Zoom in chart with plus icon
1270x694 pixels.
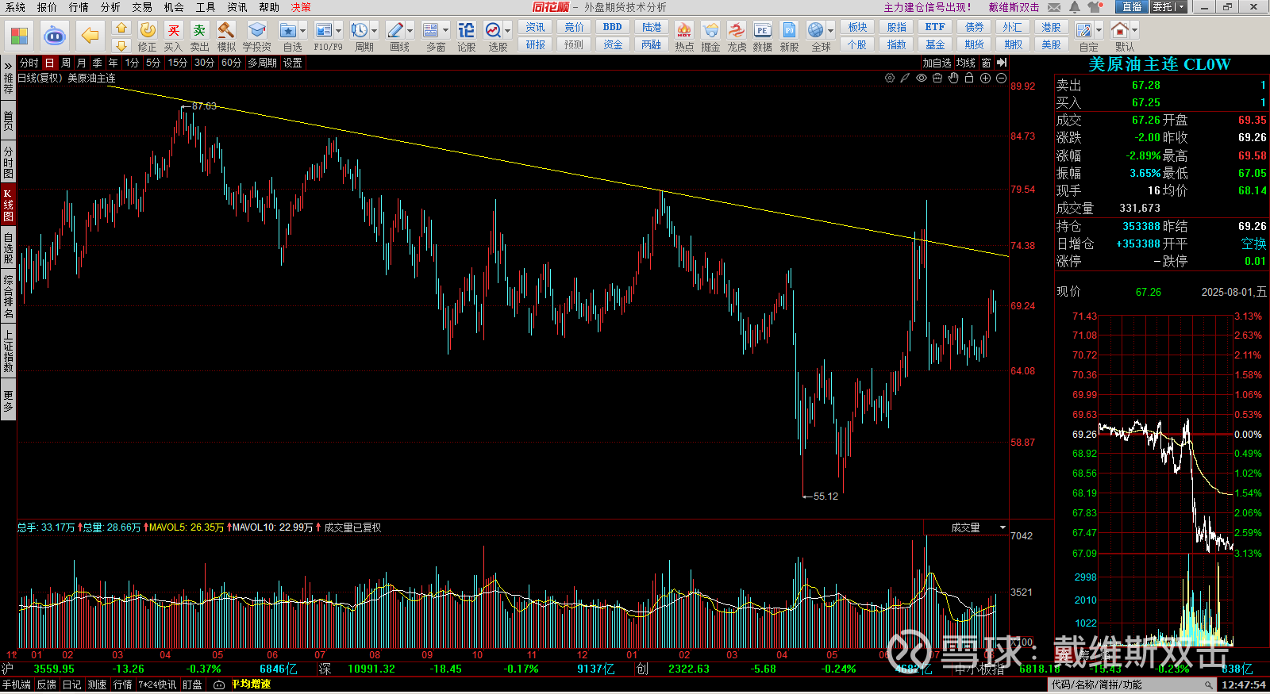(985, 78)
